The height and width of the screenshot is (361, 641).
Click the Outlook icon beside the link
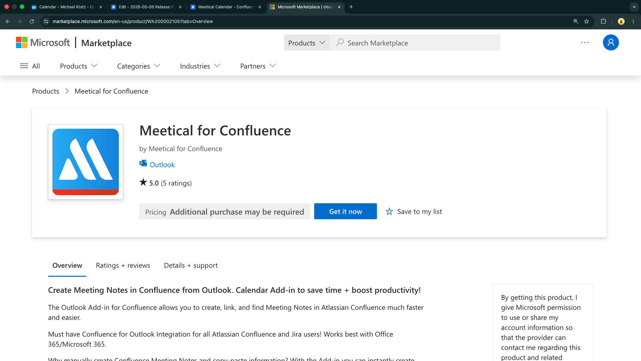click(x=143, y=163)
